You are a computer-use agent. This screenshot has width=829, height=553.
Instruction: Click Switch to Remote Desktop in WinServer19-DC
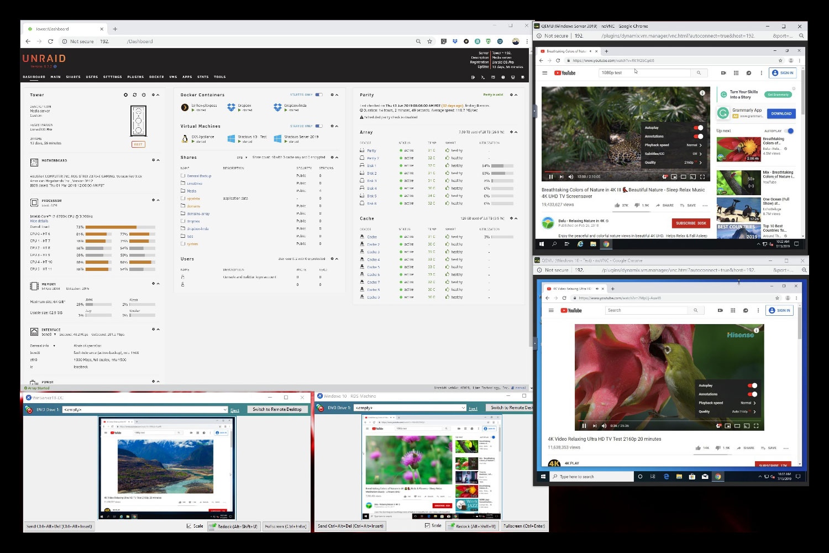277,409
